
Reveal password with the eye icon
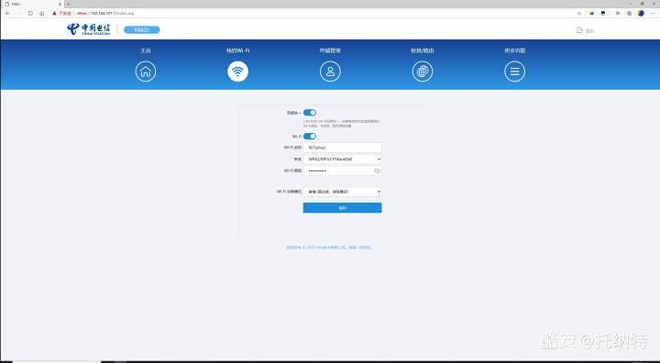click(377, 170)
